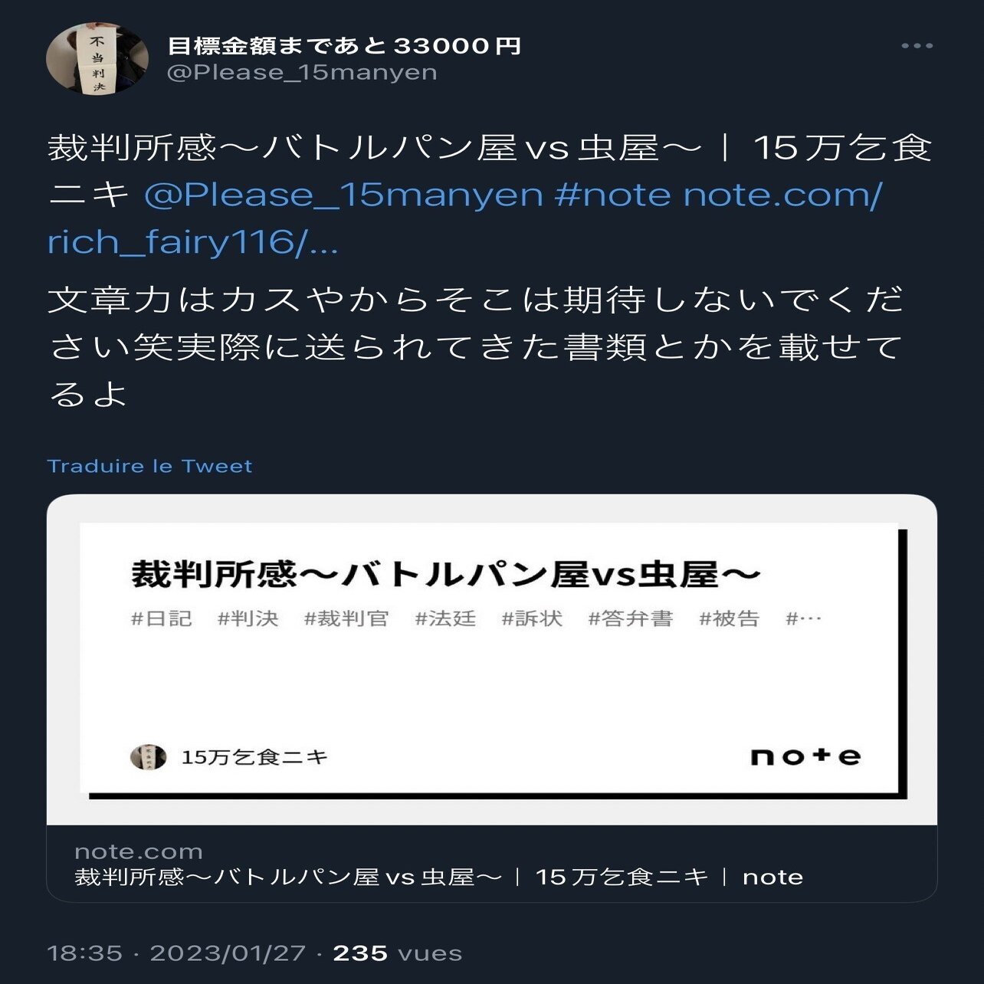Click Traduire le Tweet

pos(149,466)
